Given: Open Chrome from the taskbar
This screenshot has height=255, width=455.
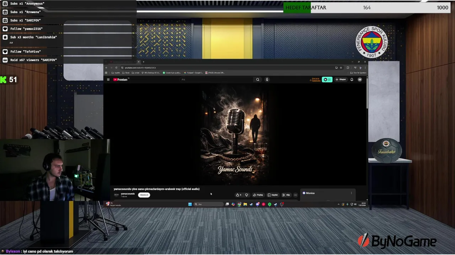Looking at the screenshot, I should [x=239, y=204].
